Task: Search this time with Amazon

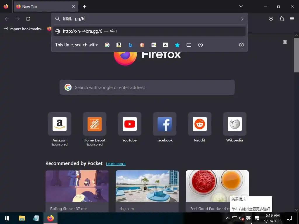Action: tap(119, 45)
